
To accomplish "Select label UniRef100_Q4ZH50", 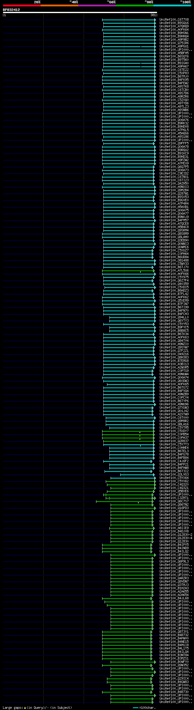I will pyautogui.click(x=174, y=183).
